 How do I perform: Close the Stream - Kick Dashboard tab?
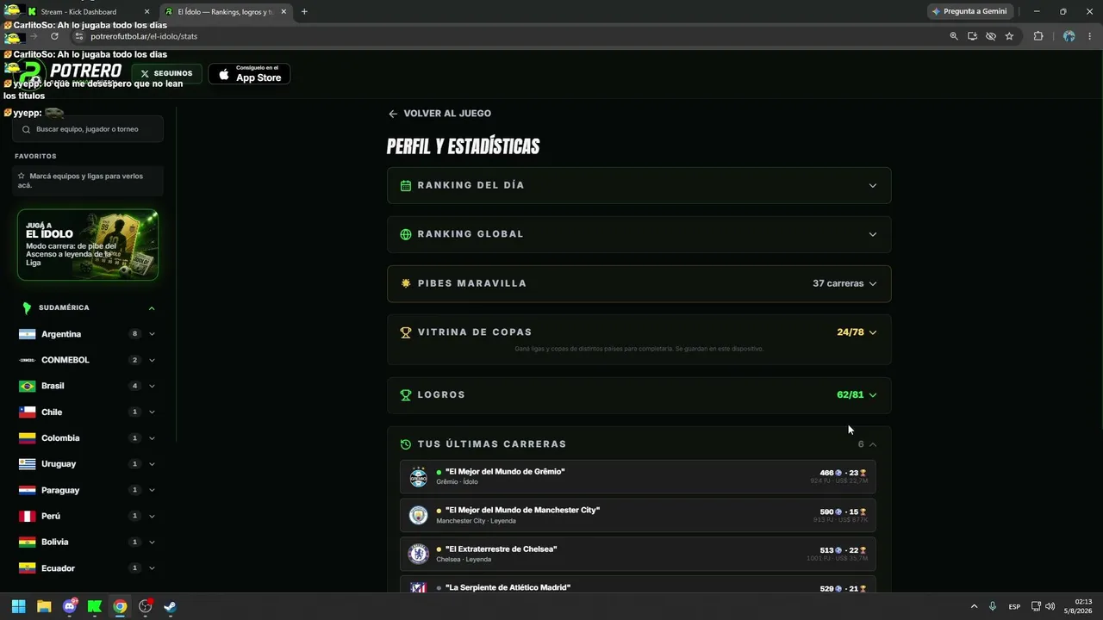146,12
